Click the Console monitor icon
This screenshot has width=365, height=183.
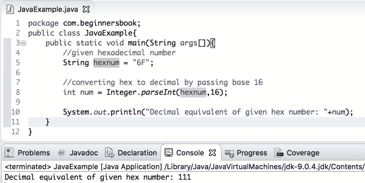pos(168,153)
